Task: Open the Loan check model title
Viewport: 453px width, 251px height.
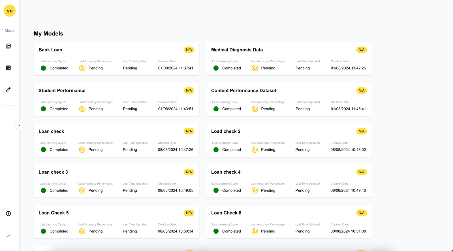Action: [x=51, y=131]
